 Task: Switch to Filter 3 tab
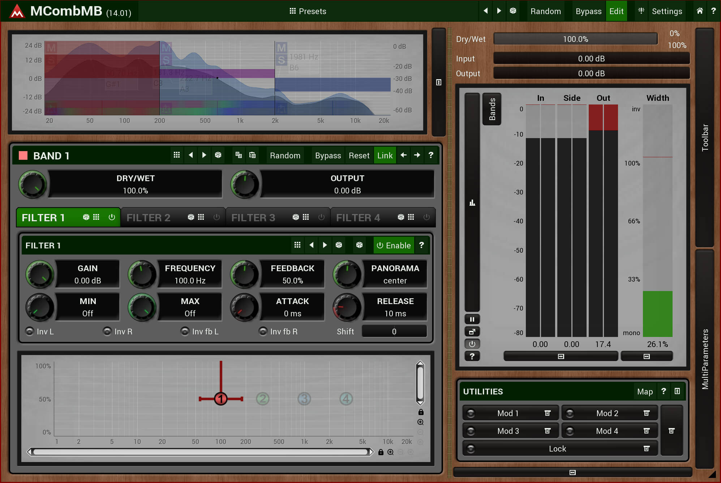click(253, 217)
